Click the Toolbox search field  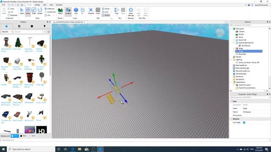28,32
